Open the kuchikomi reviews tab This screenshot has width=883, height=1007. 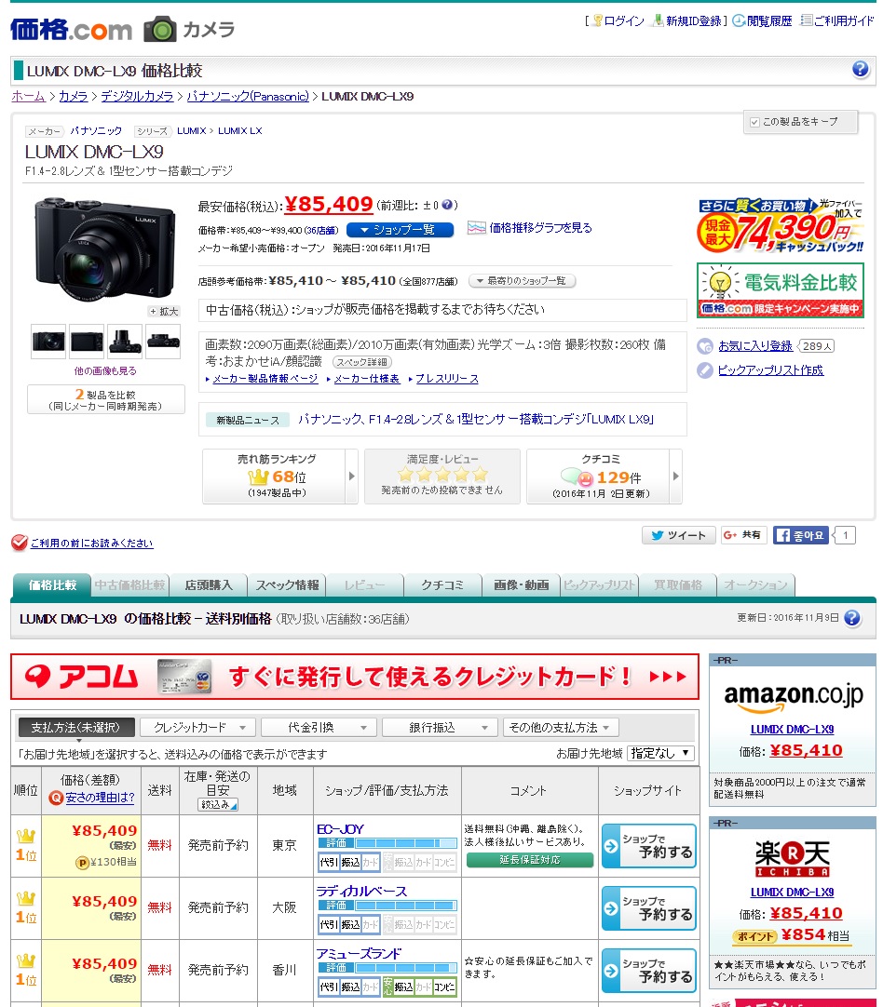(442, 585)
